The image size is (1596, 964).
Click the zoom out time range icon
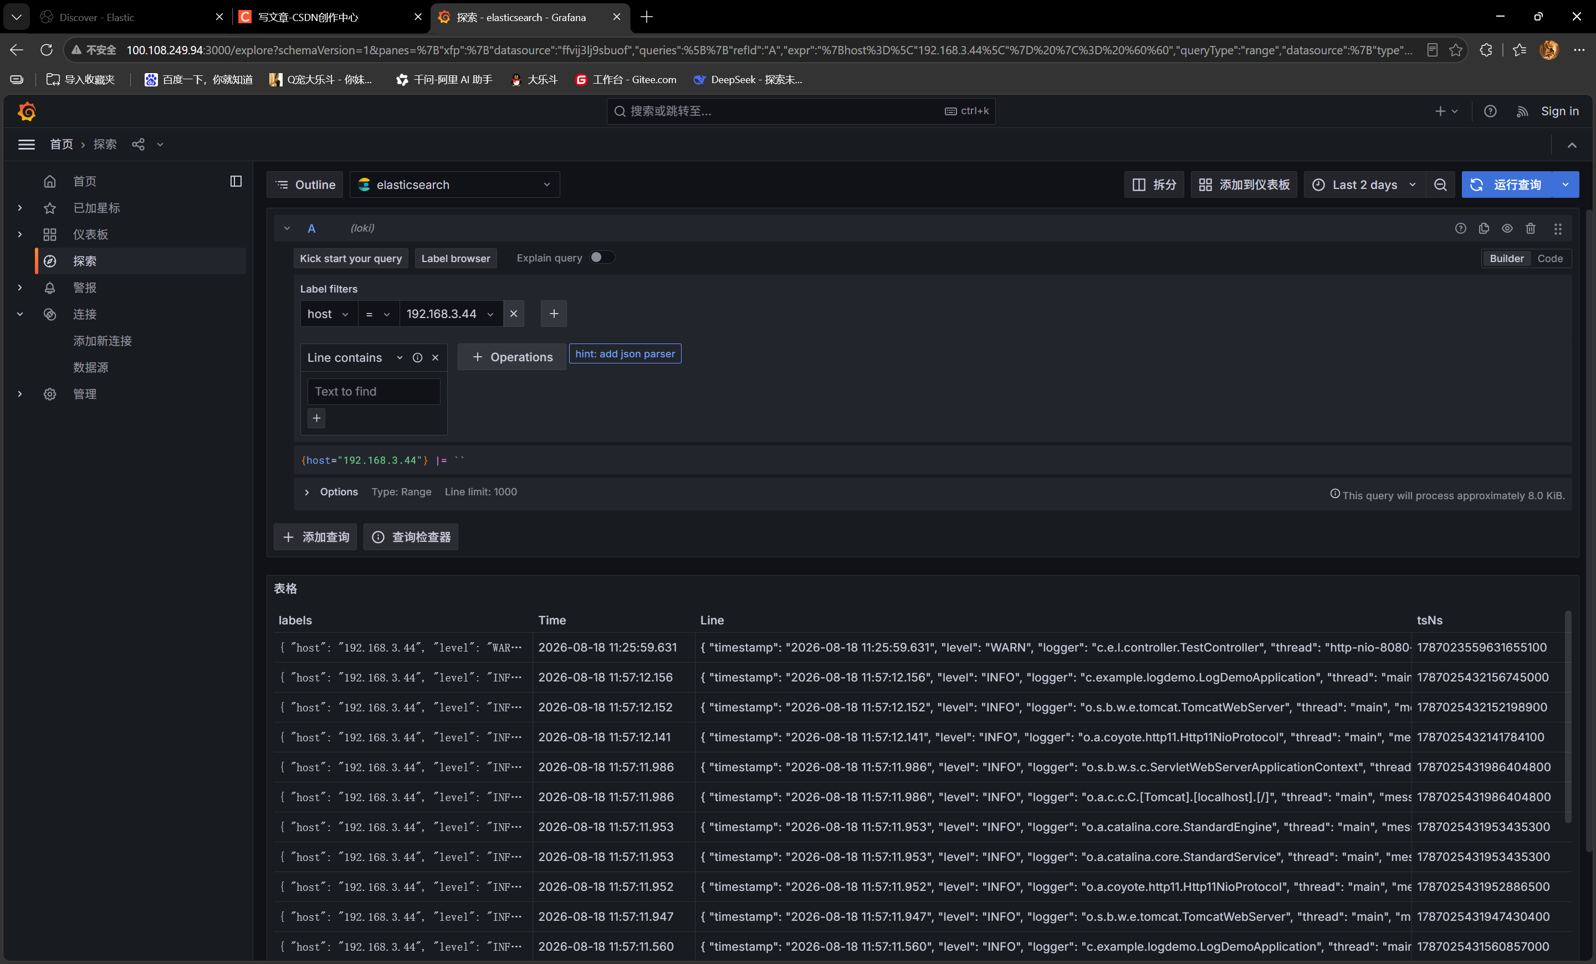(1440, 185)
